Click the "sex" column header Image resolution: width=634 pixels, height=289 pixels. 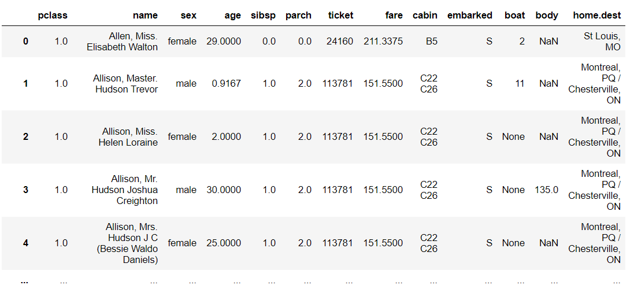tap(188, 15)
